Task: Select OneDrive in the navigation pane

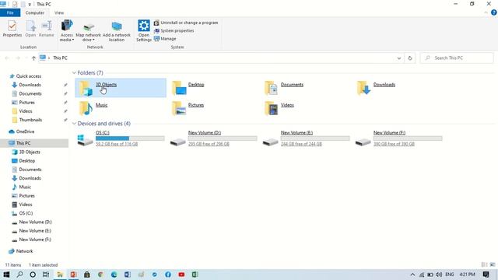Action: [25, 131]
